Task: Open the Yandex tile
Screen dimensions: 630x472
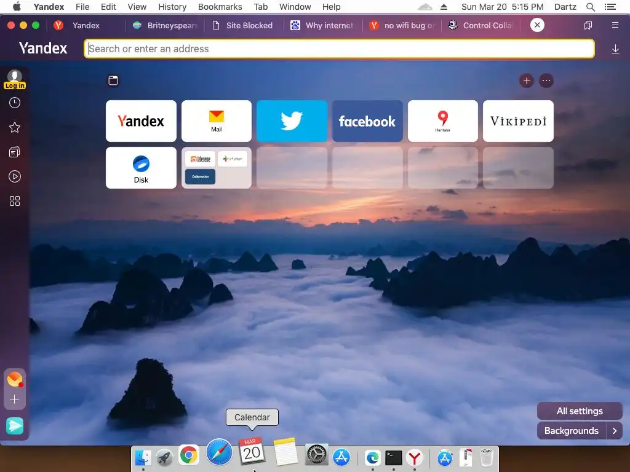Action: [141, 121]
